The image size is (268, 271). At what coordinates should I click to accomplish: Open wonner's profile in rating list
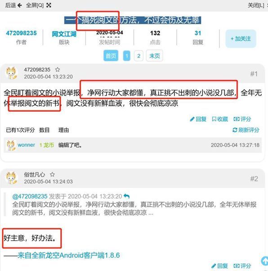pyautogui.click(x=26, y=145)
